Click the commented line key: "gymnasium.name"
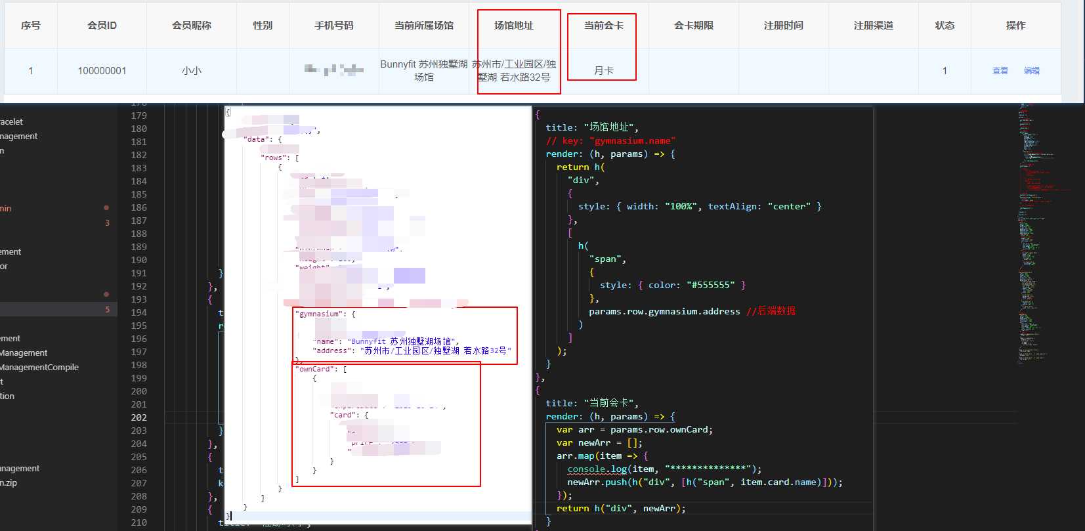Screen dimensions: 1085x531 click(610, 140)
